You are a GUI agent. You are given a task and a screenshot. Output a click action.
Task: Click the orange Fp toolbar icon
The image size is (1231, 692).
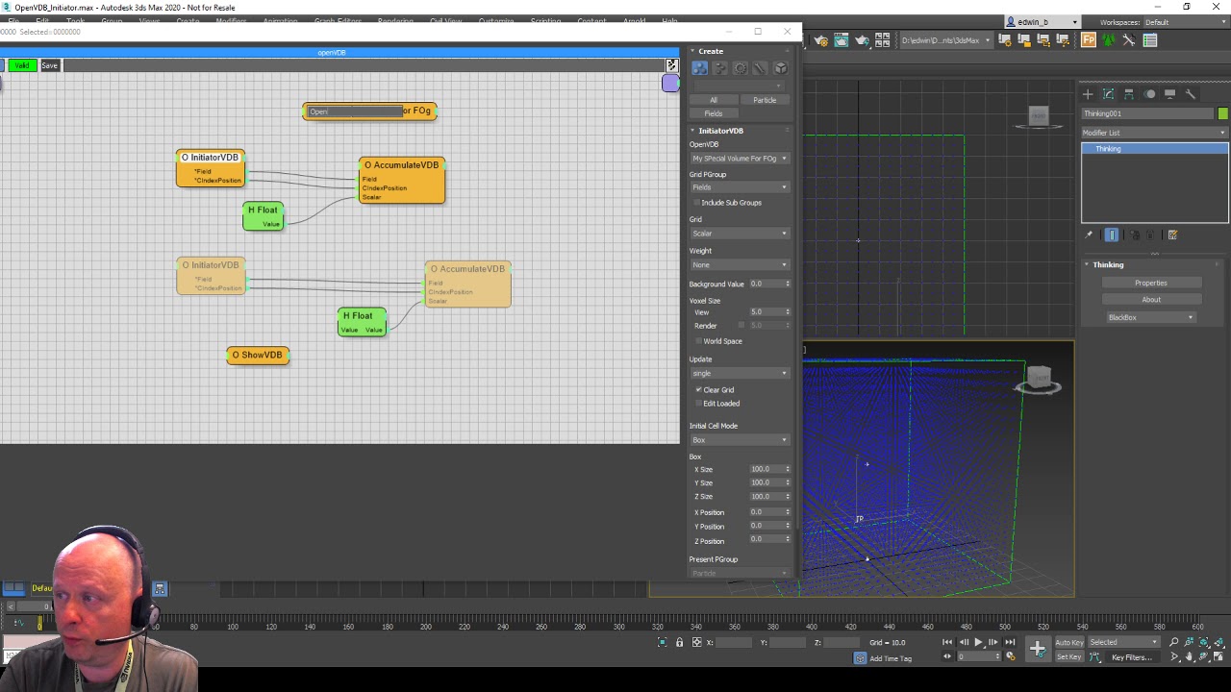[x=1089, y=40]
